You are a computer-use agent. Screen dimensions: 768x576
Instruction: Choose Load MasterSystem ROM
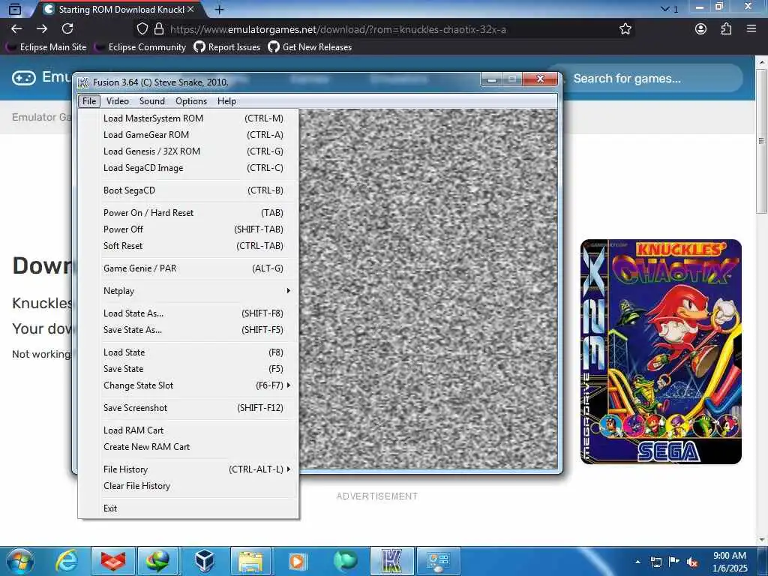pos(188,118)
